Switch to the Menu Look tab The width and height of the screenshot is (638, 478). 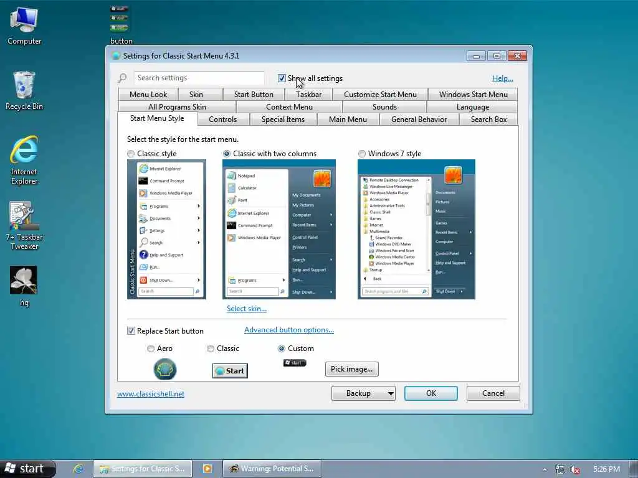point(148,95)
